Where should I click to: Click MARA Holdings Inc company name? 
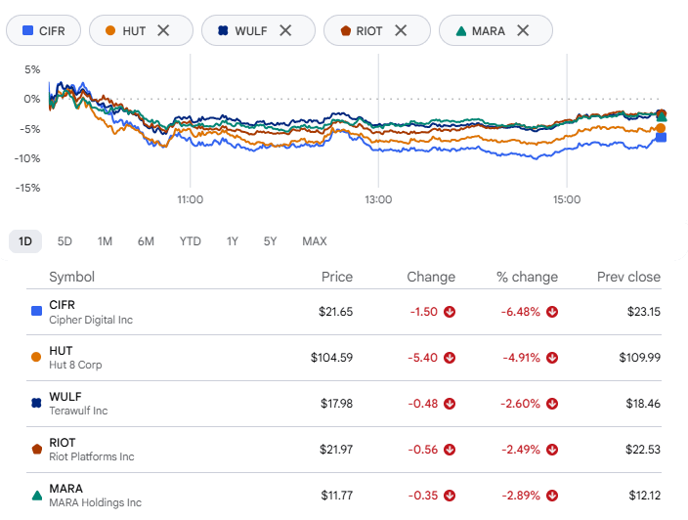[x=95, y=502]
